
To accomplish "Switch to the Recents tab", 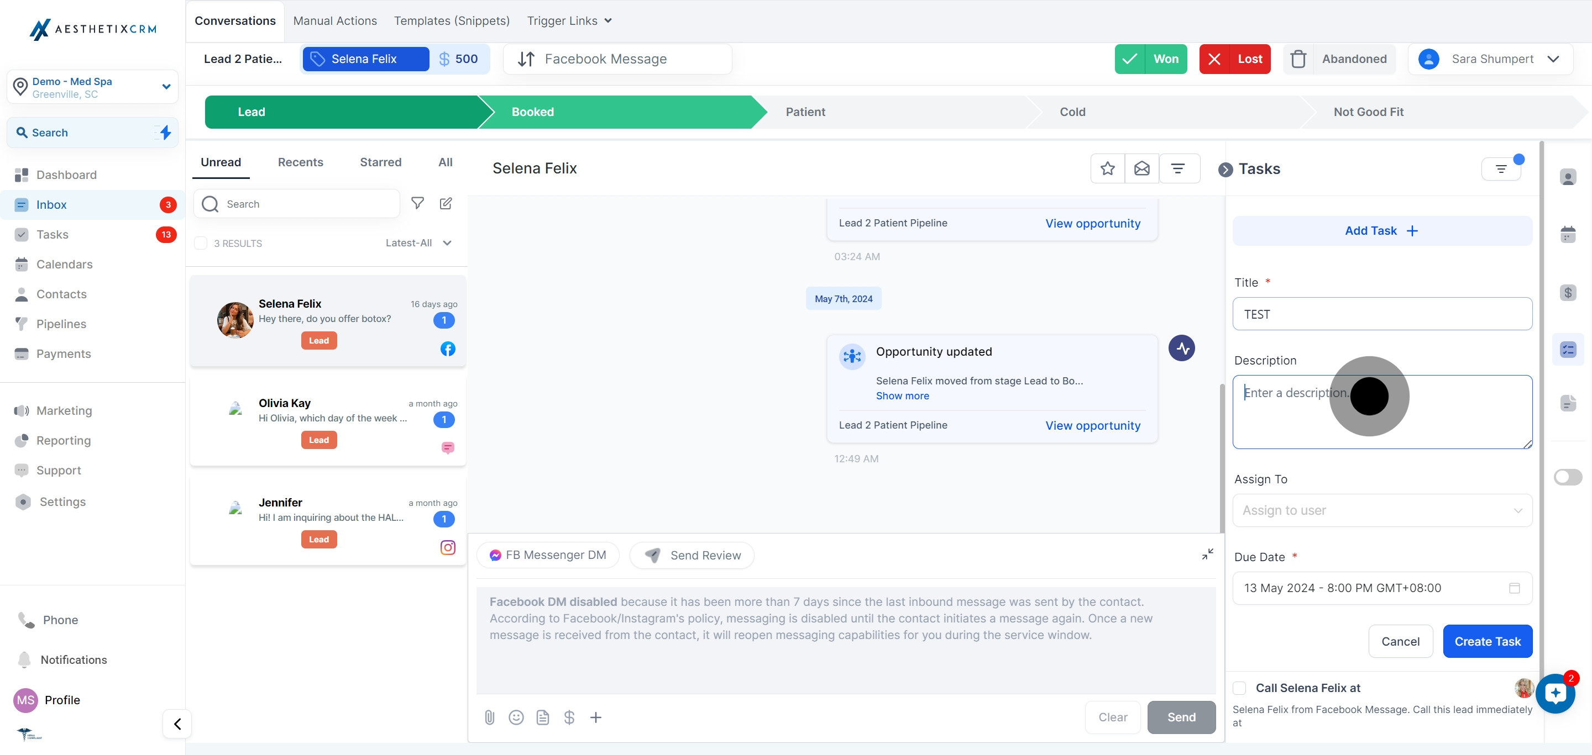I will (x=300, y=162).
